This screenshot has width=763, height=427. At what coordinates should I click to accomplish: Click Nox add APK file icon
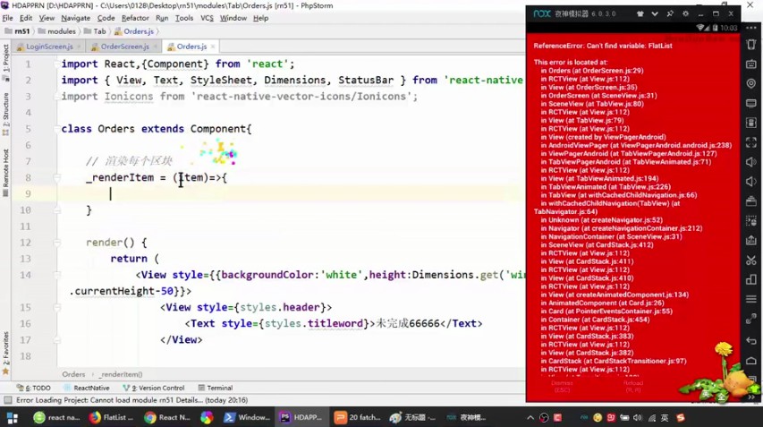[750, 123]
